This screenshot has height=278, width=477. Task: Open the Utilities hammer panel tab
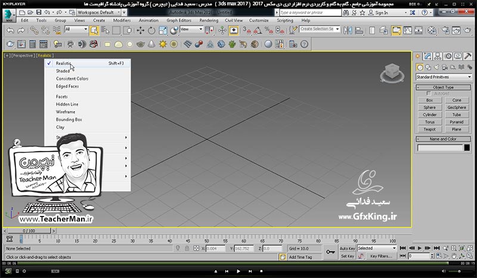(468, 56)
